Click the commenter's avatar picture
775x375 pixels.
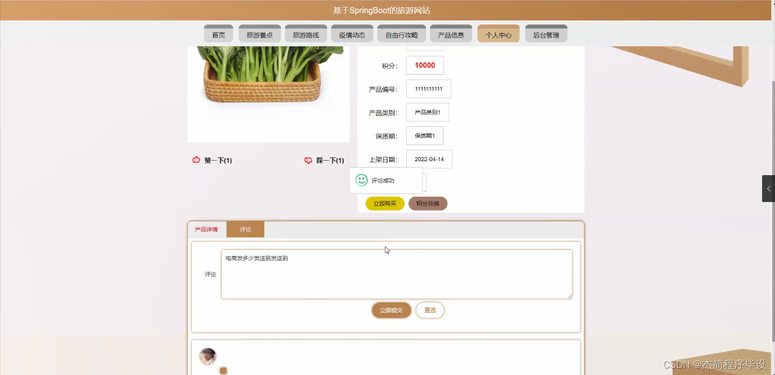[208, 356]
